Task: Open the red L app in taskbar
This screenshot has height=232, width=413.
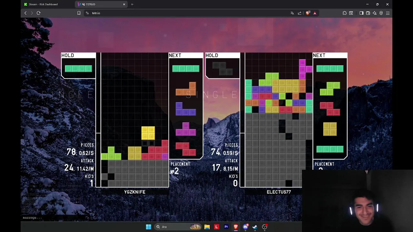Action: [x=217, y=227]
